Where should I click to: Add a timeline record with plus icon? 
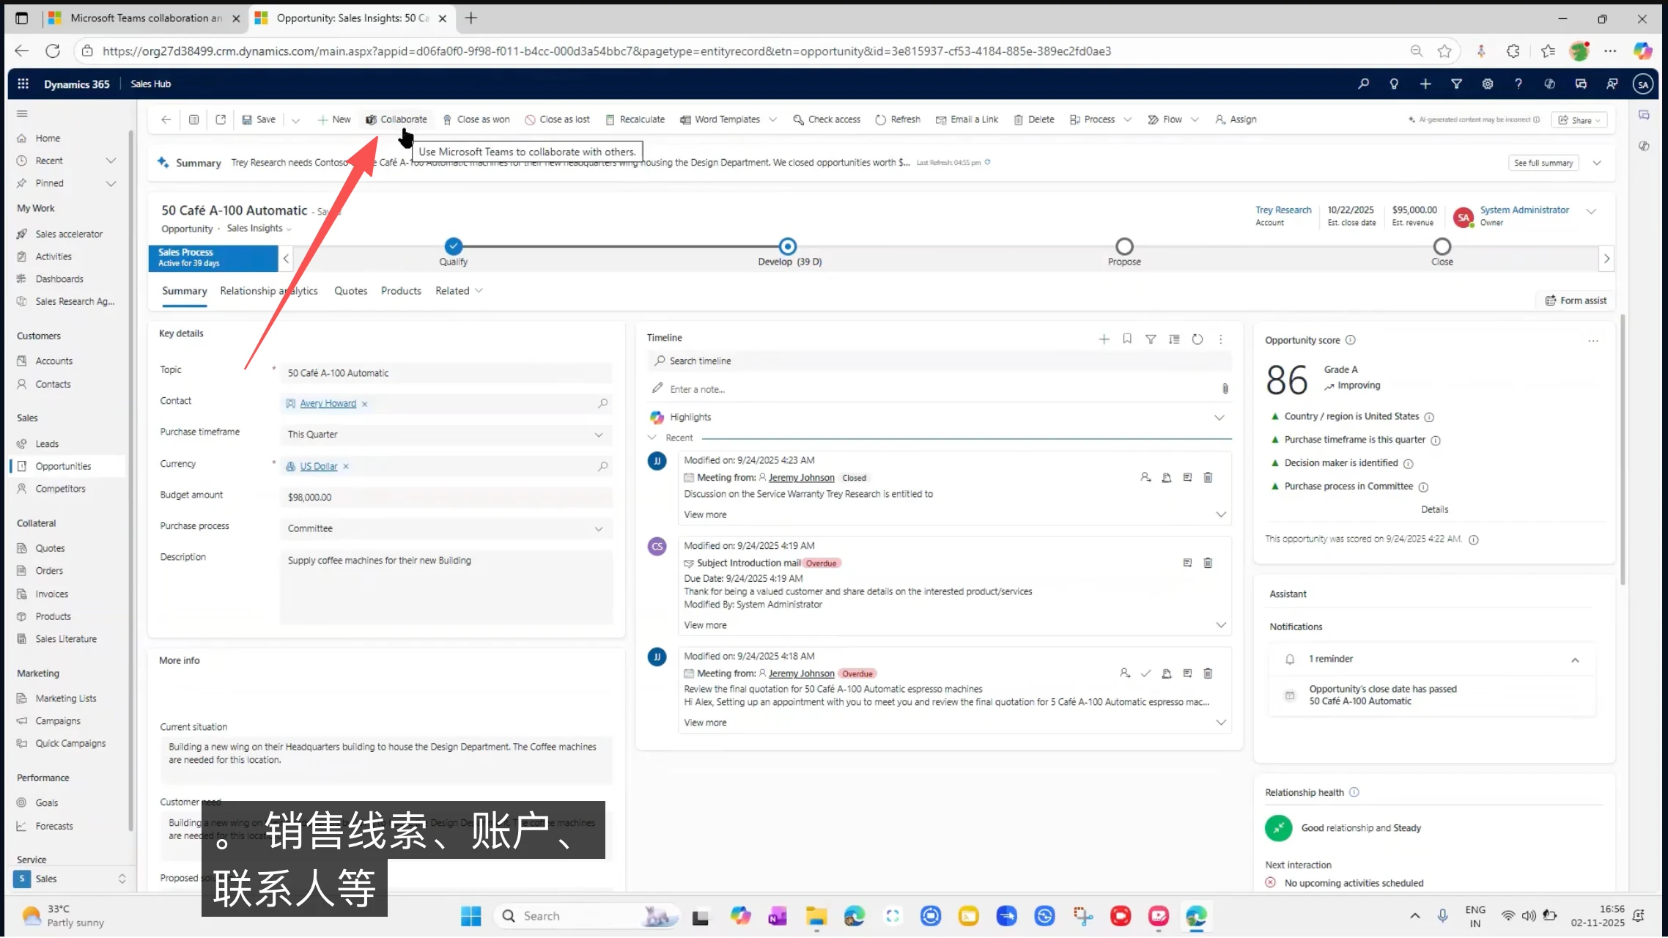(x=1104, y=339)
